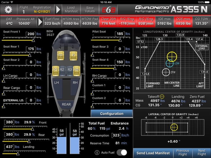Go to Previous Flight
Viewport: 211px width, 158px height.
coord(183,152)
